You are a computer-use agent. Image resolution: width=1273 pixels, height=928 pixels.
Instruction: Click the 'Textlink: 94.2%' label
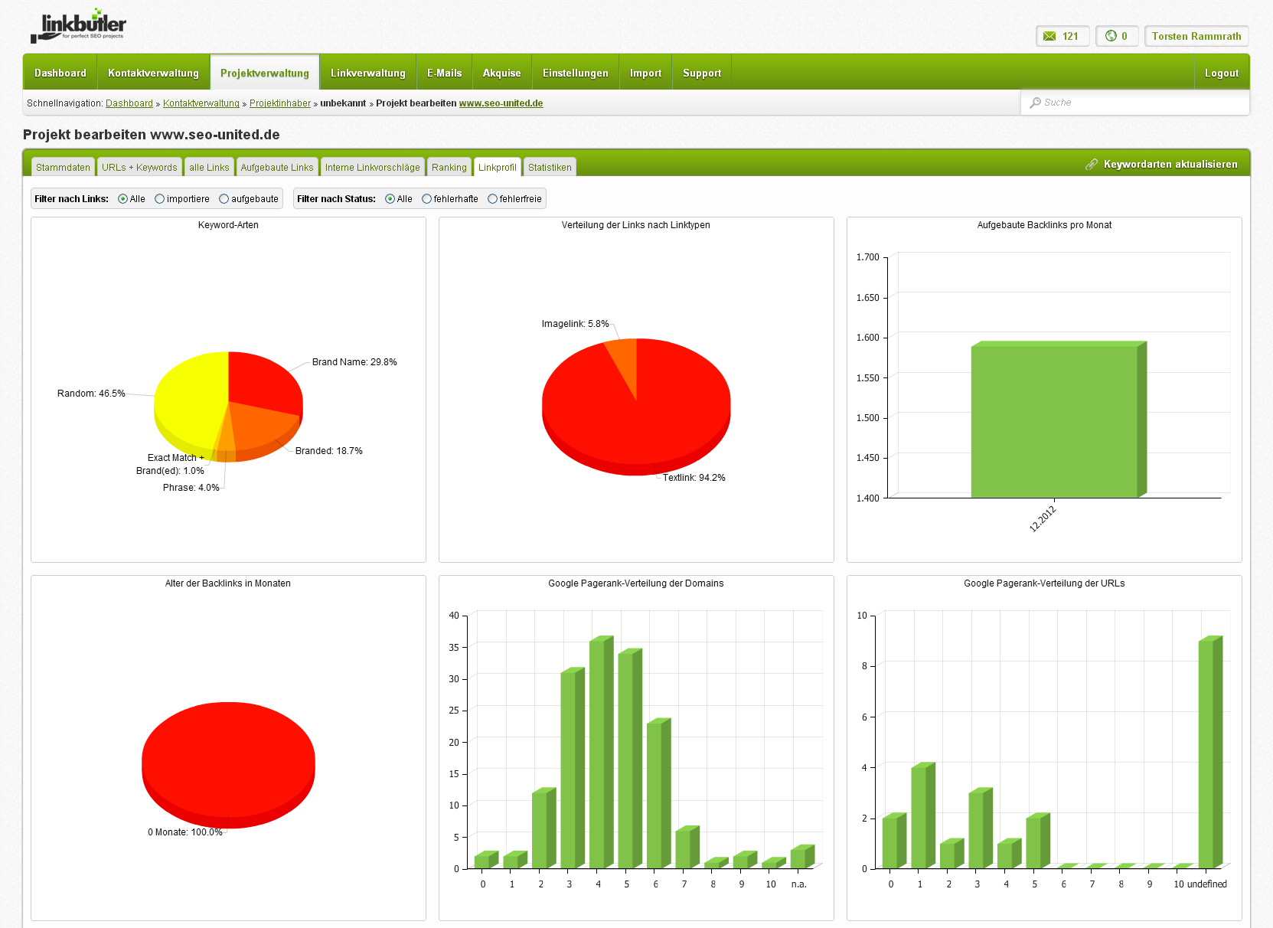(x=694, y=478)
